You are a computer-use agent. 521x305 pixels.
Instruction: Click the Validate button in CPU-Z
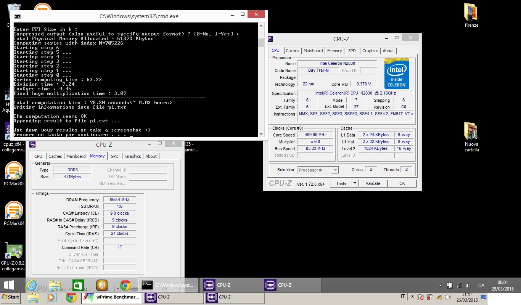click(x=373, y=183)
